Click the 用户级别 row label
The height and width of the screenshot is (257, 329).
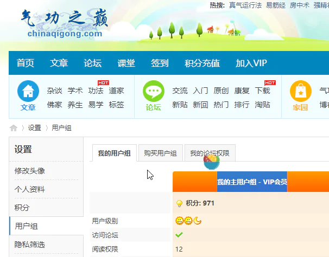point(105,221)
